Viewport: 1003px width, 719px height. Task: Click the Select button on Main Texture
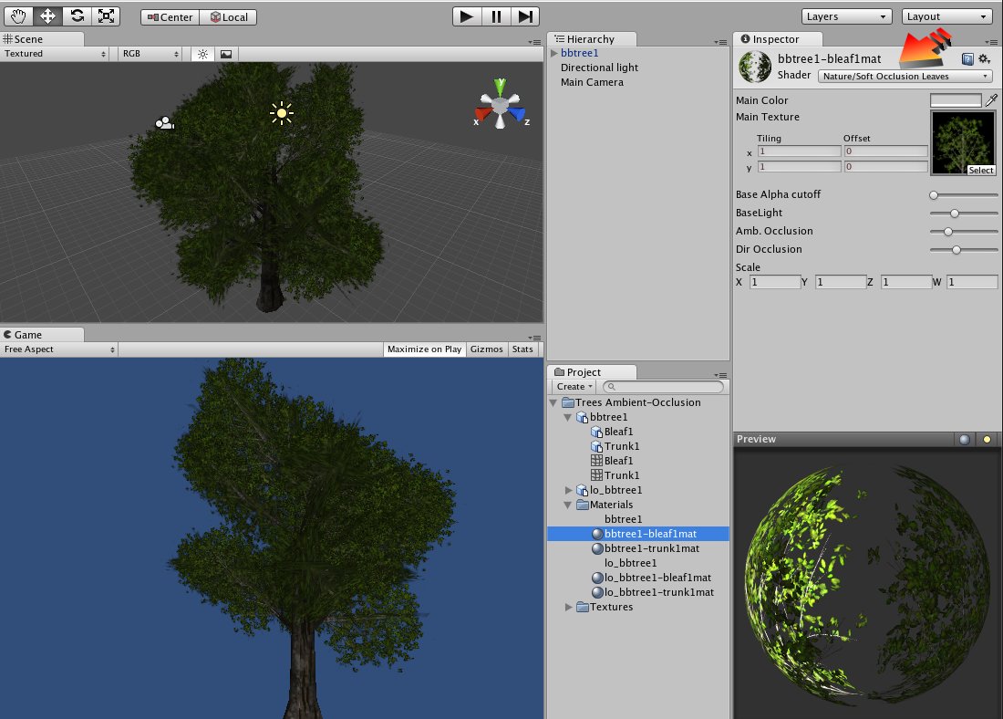coord(979,170)
